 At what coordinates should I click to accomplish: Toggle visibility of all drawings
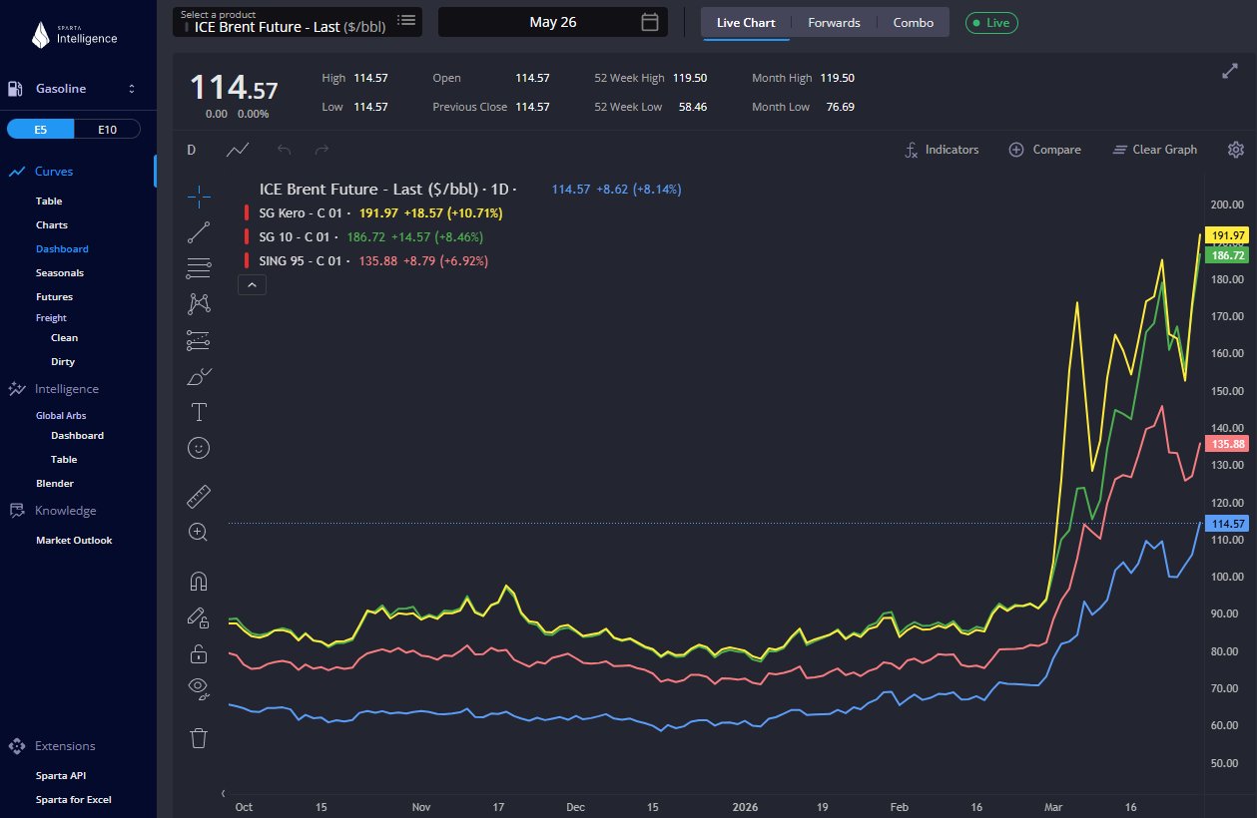[x=199, y=686]
